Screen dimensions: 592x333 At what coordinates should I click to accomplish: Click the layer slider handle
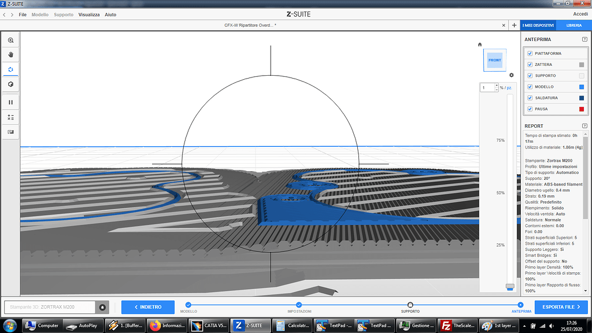(x=510, y=287)
